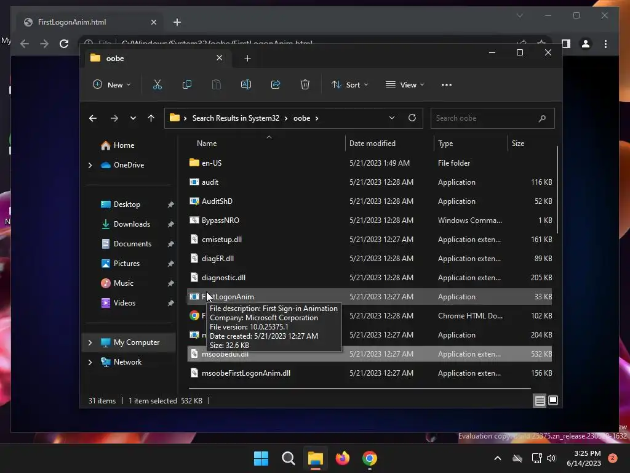Go back with the Explorer back arrow
630x473 pixels.
(93, 118)
